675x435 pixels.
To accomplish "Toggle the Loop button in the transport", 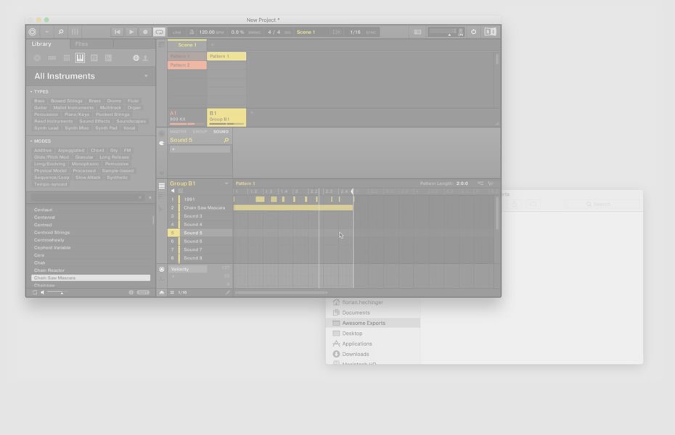I will pos(159,32).
